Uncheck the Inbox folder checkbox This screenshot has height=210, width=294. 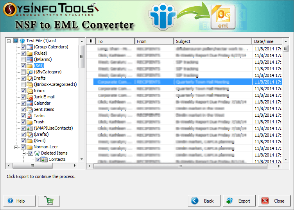pos(23,91)
